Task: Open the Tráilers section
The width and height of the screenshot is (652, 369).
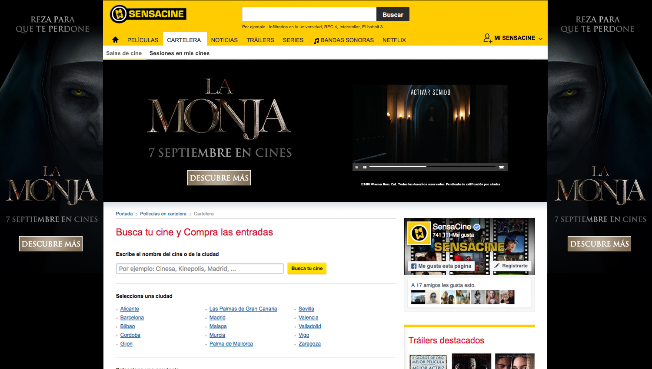Action: pos(260,40)
